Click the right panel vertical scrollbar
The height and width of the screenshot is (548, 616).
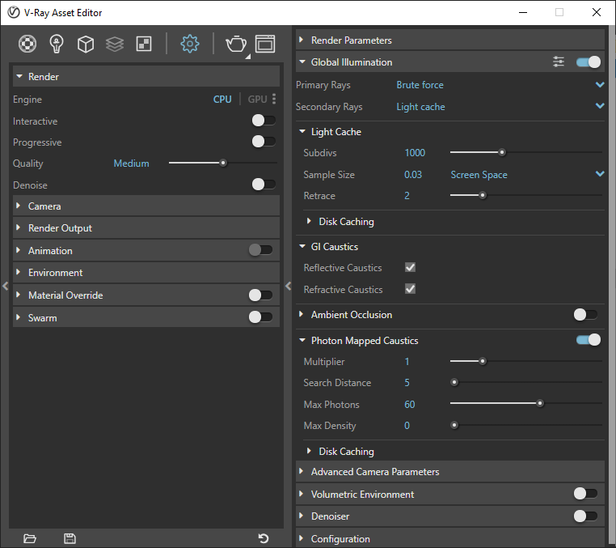pos(610,287)
